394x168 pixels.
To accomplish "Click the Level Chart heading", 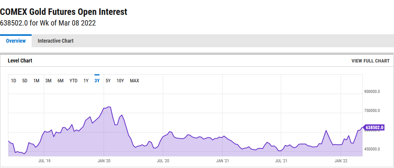I will point(20,61).
